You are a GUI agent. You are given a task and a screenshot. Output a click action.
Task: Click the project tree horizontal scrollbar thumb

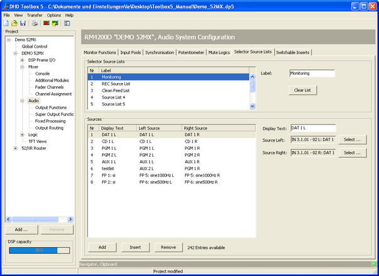coord(35,219)
